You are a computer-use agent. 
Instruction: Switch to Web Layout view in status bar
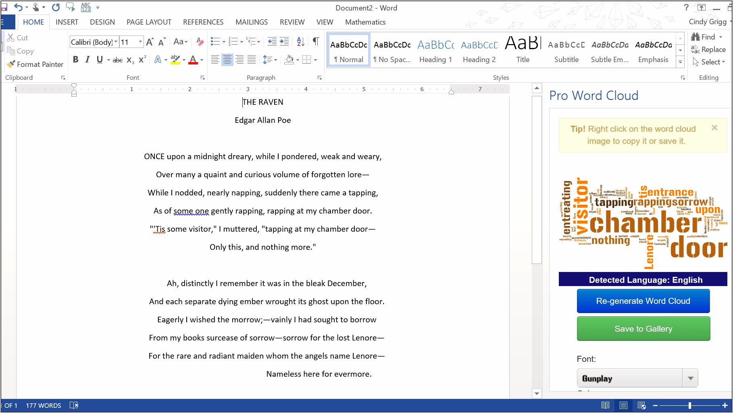pos(641,405)
